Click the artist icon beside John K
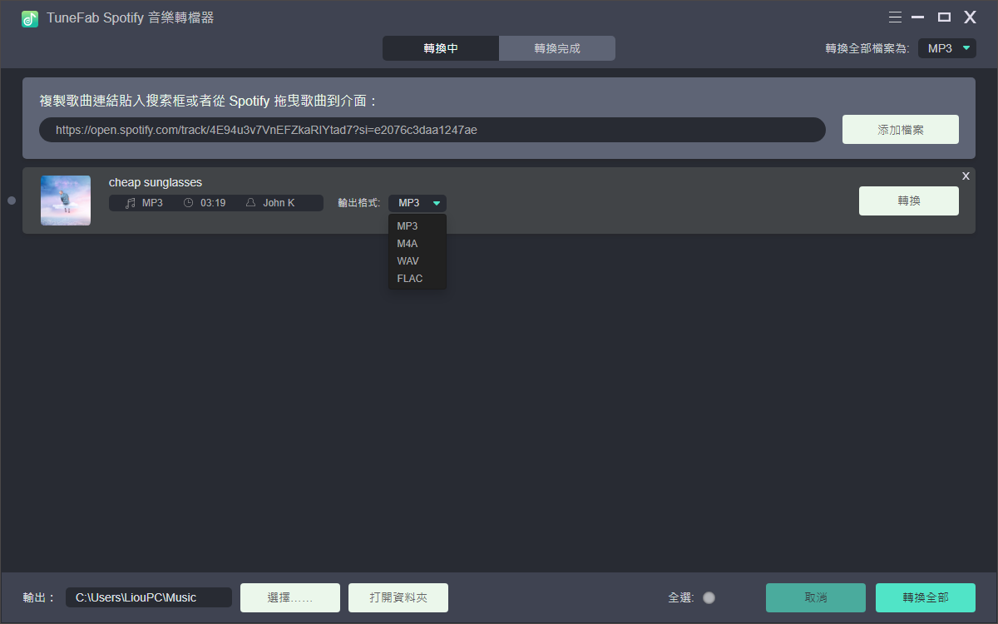This screenshot has width=998, height=624. (x=250, y=203)
